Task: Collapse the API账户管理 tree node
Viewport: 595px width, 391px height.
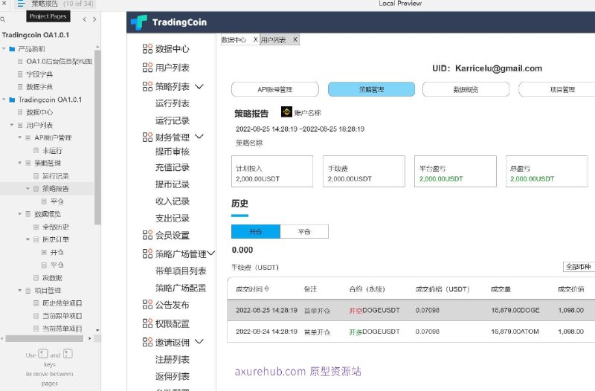Action: coord(20,138)
